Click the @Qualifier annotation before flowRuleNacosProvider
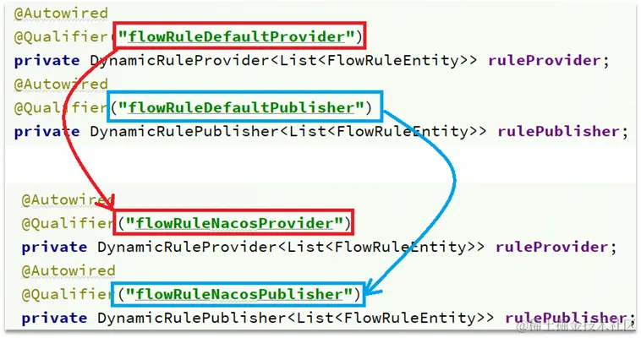641x338 pixels. (x=68, y=224)
